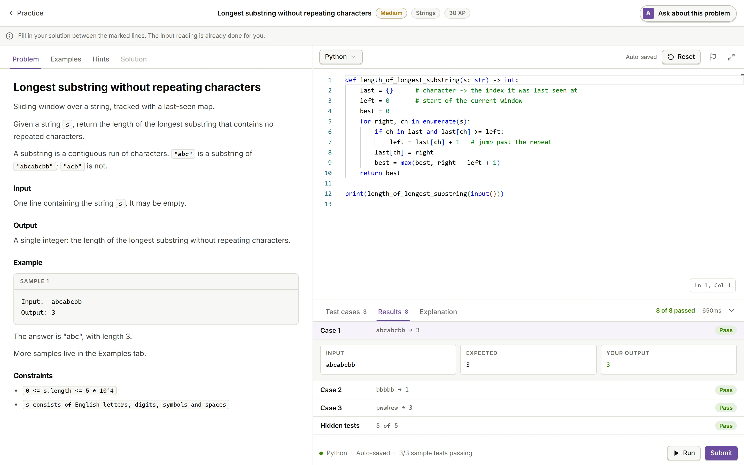744x465 pixels.
Task: Expand the Hidden tests row
Action: point(528,426)
